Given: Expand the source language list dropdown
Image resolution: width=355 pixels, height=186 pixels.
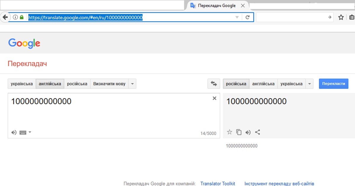Looking at the screenshot, I should tap(133, 84).
